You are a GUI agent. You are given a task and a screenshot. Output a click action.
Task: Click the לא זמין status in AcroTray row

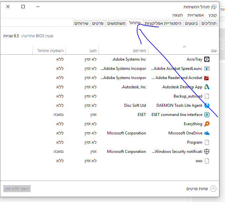click(x=91, y=59)
